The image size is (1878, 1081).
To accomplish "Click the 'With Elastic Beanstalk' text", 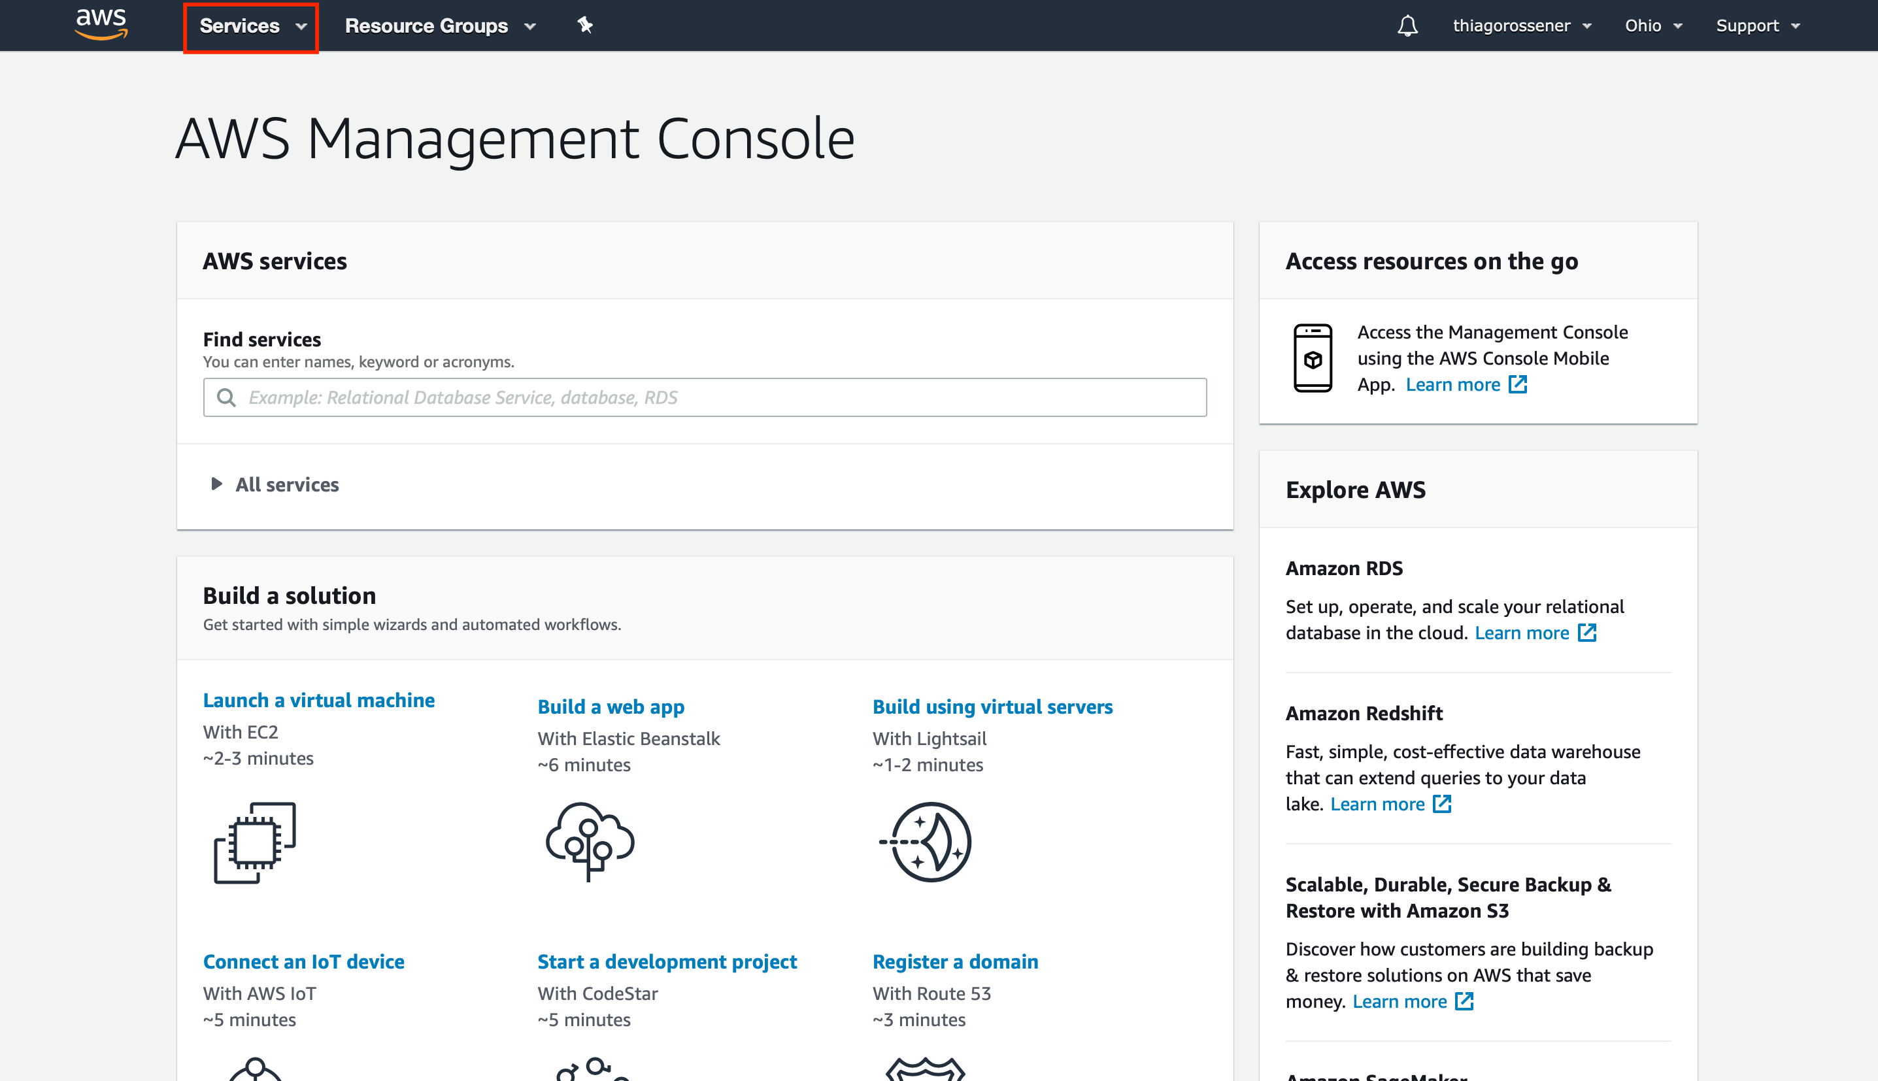I will 629,739.
